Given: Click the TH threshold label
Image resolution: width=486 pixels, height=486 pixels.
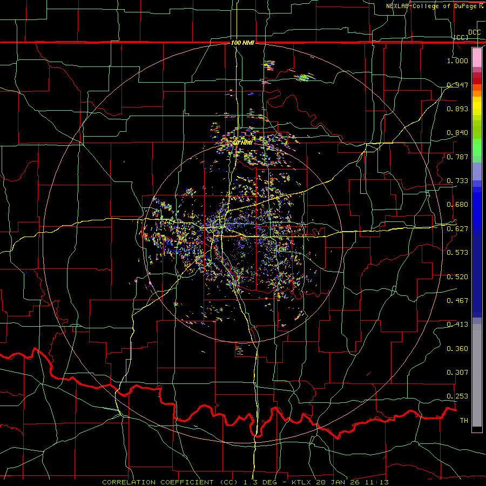Looking at the screenshot, I should (464, 421).
